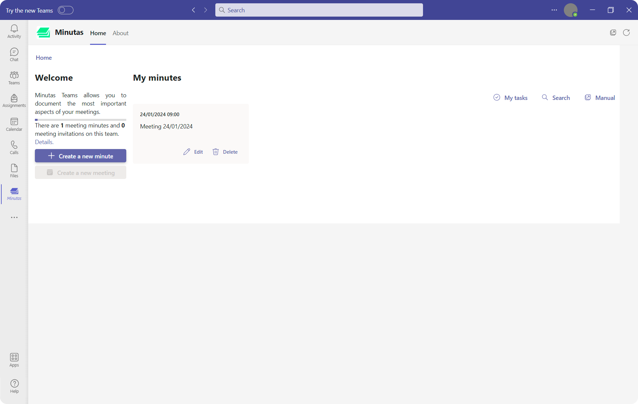
Task: Open the Calendar app
Action: coord(14,124)
